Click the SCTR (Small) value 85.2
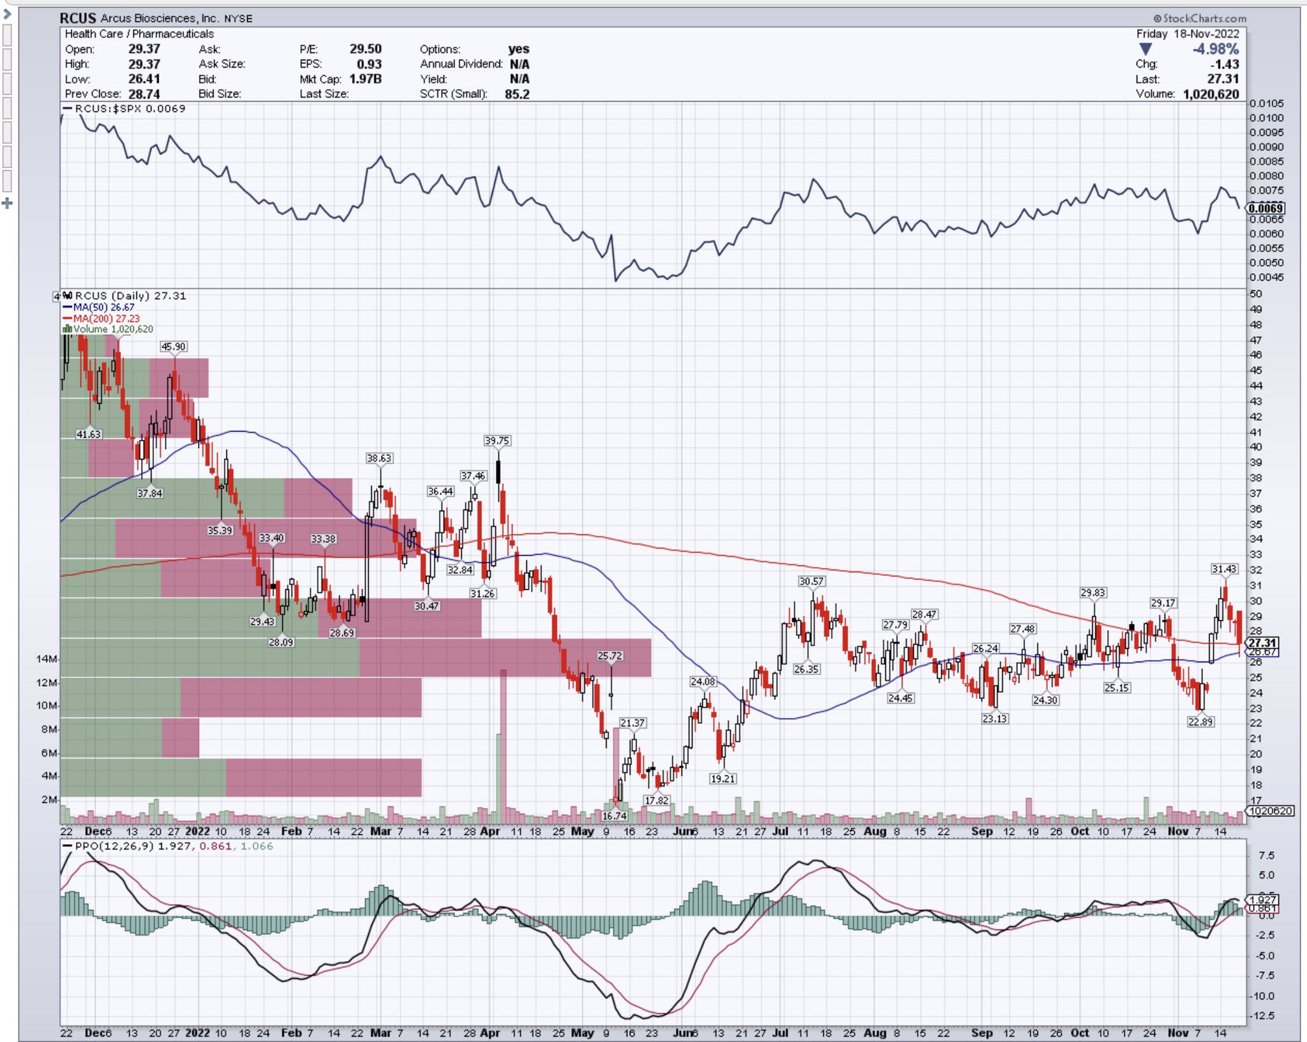 (517, 94)
